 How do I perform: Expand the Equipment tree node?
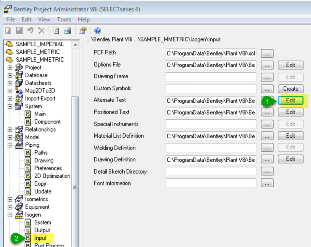tap(10, 207)
